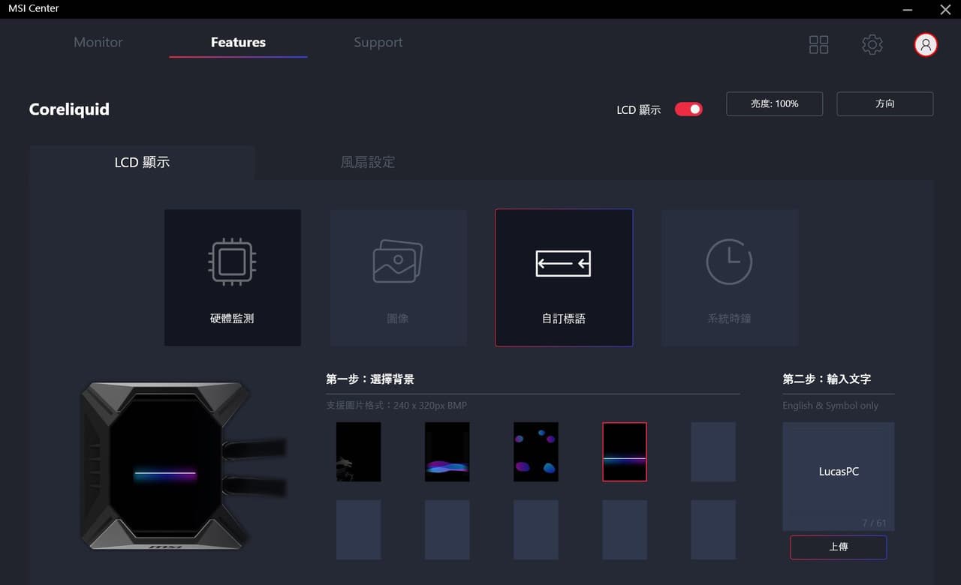Open the LCD 顯示 sub-tab
Viewport: 961px width, 585px height.
click(142, 162)
